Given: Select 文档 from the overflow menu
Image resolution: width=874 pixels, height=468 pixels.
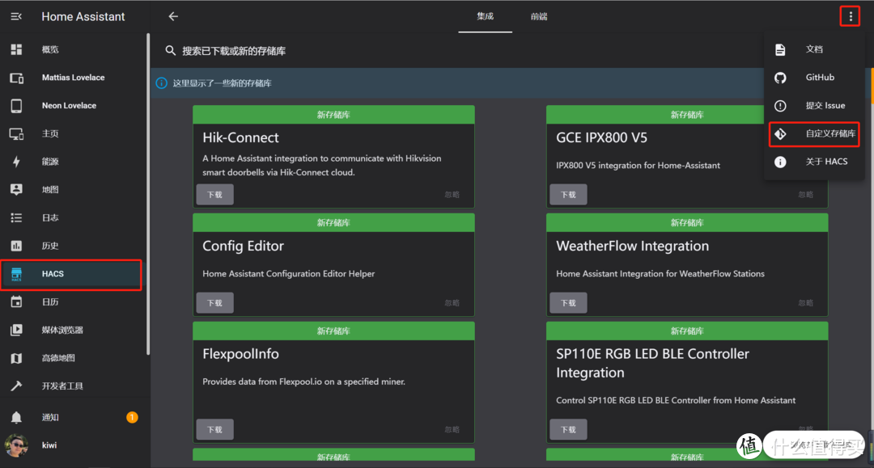Looking at the screenshot, I should point(814,49).
